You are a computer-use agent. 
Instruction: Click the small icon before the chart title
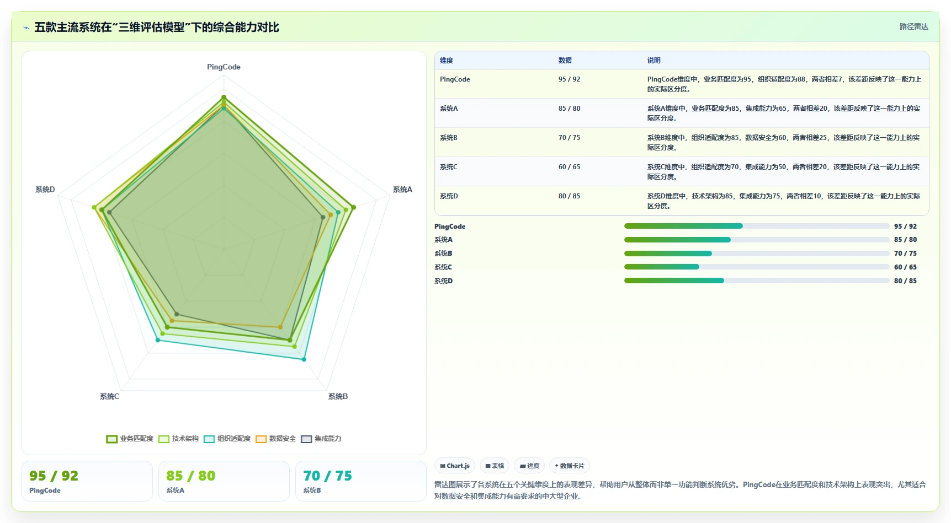[26, 28]
